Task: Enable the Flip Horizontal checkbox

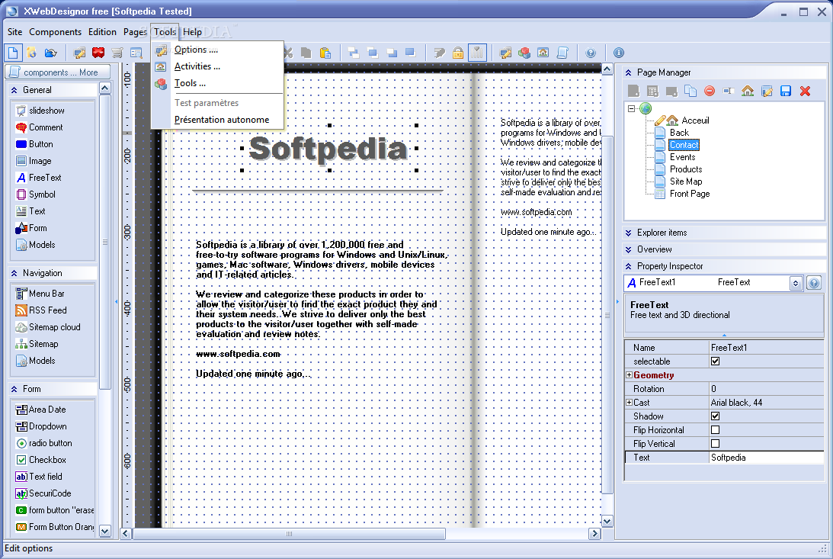Action: coord(715,430)
